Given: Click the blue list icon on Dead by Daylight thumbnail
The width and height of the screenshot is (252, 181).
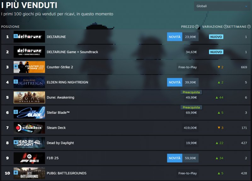Looking at the screenshot, I should [15, 142].
